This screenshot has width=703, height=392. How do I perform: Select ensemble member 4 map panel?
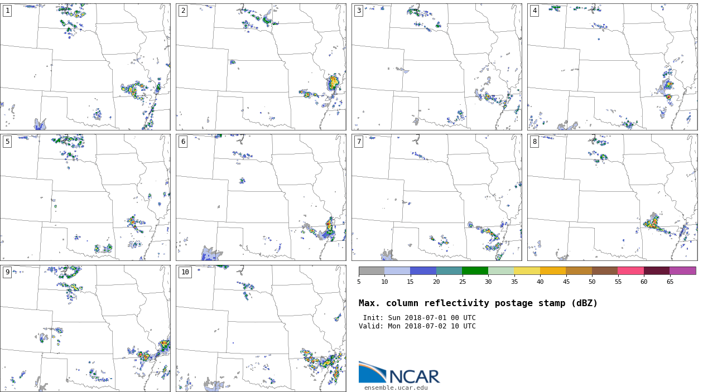coord(612,67)
